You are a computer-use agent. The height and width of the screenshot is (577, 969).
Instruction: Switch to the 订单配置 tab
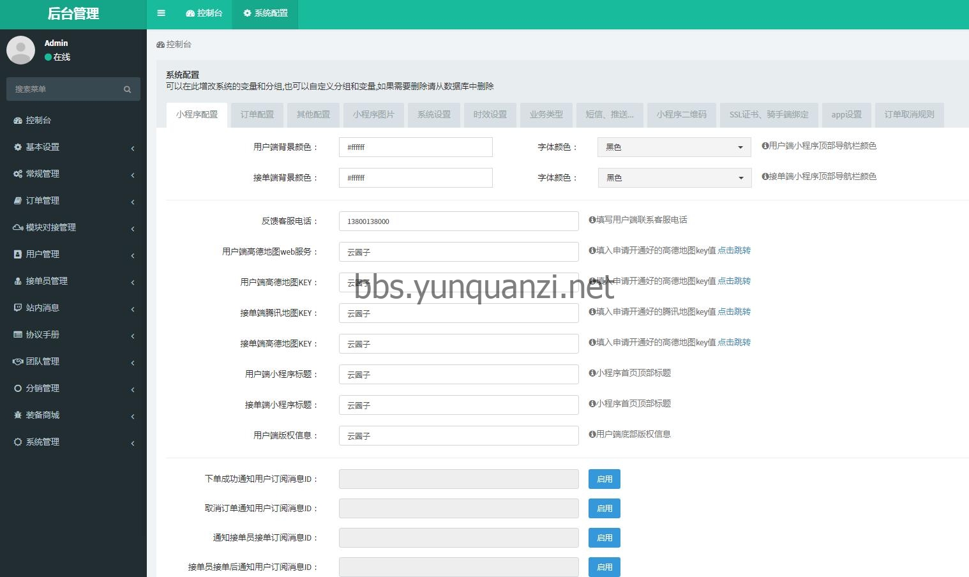point(257,114)
